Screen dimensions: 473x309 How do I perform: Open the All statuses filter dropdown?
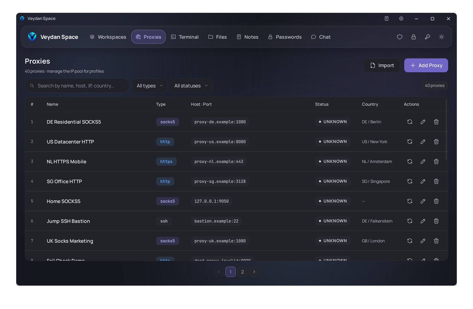pyautogui.click(x=191, y=86)
